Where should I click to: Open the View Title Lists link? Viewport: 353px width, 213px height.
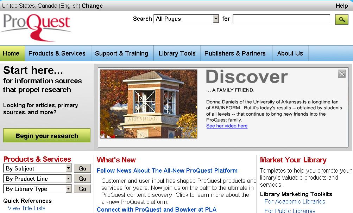(26, 208)
